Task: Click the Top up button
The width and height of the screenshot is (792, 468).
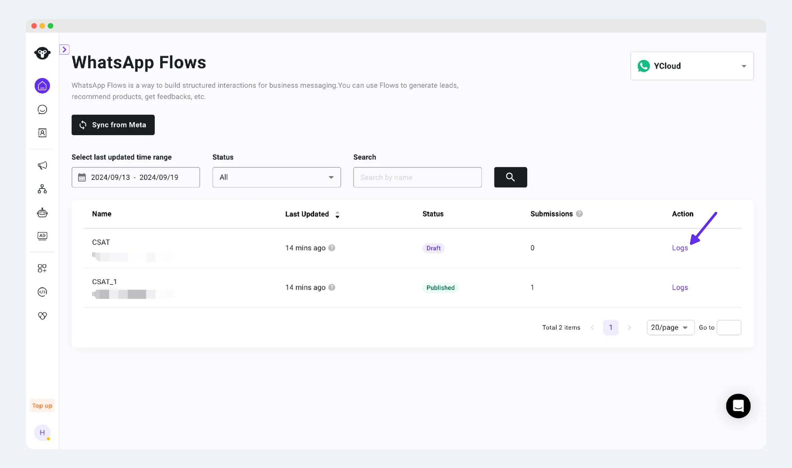Action: click(42, 406)
